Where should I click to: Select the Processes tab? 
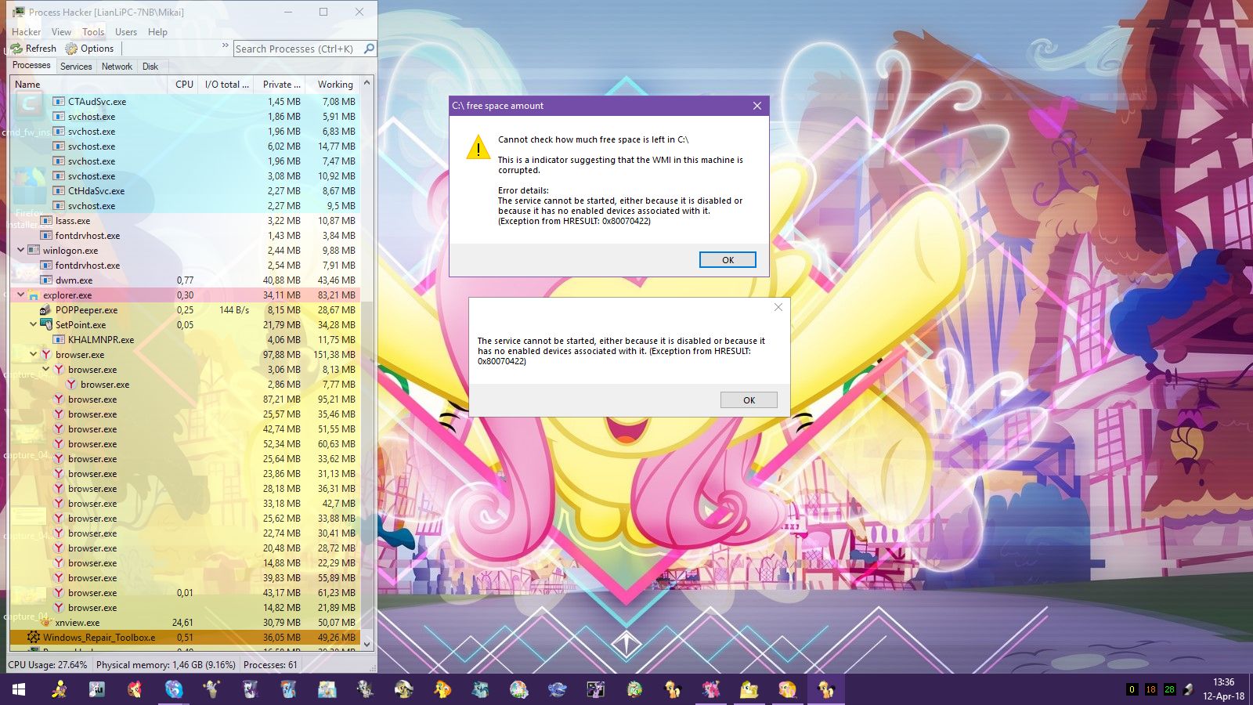31,66
